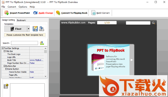Select the Book Title row

pos(23,60)
